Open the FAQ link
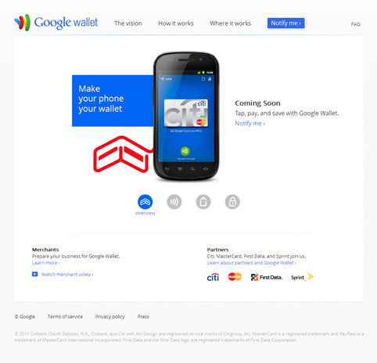 [x=356, y=24]
